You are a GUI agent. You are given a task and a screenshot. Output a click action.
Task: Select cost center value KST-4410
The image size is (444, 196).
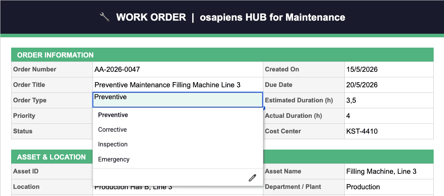click(x=389, y=131)
